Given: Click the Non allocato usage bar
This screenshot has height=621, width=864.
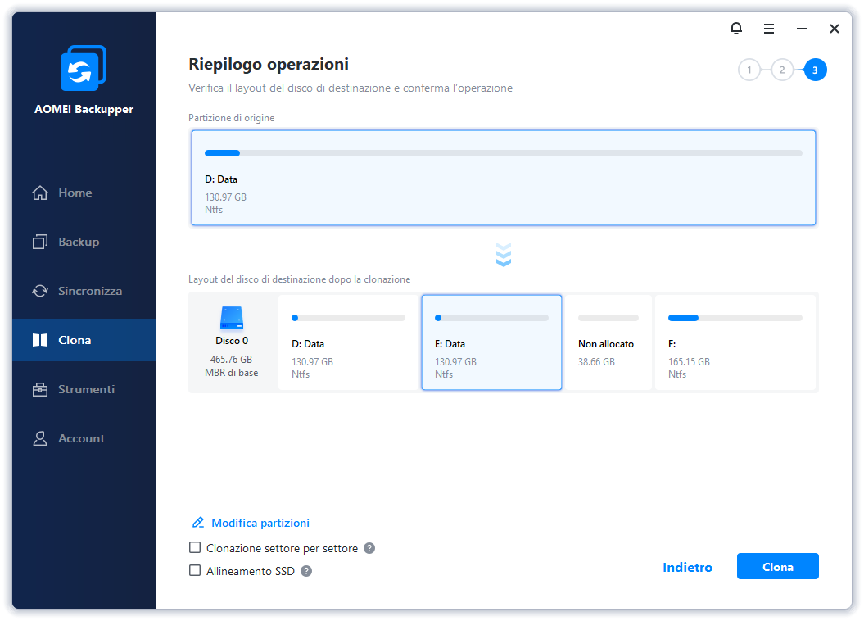Looking at the screenshot, I should click(608, 318).
